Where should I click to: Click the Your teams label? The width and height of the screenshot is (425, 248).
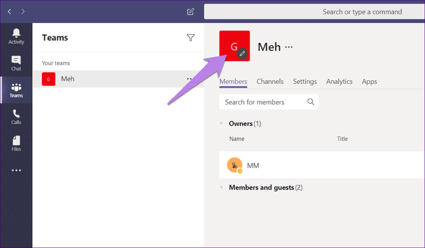tap(56, 63)
